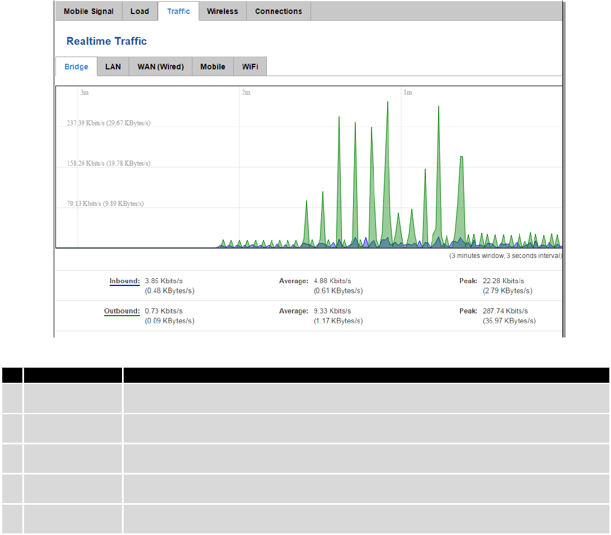The width and height of the screenshot is (611, 535).
Task: Click the 79.13 Kbits/s axis label
Action: (x=105, y=204)
